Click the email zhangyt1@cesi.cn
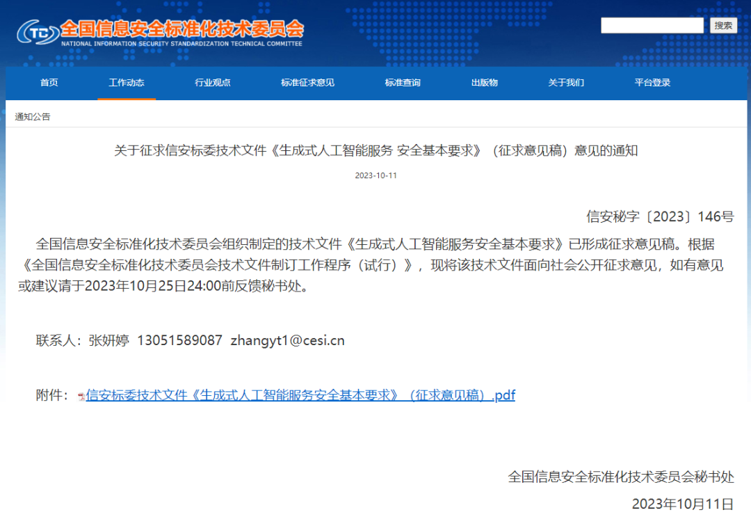Screen dimensions: 751x517 coord(287,341)
